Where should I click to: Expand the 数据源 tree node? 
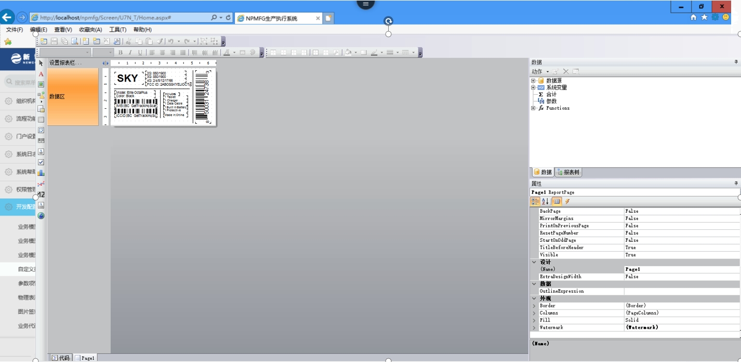click(x=533, y=81)
